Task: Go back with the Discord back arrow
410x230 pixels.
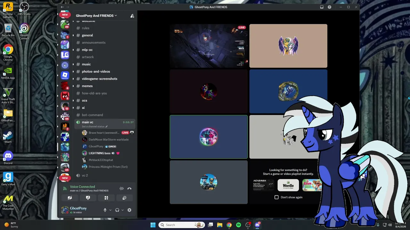Action: (62, 7)
